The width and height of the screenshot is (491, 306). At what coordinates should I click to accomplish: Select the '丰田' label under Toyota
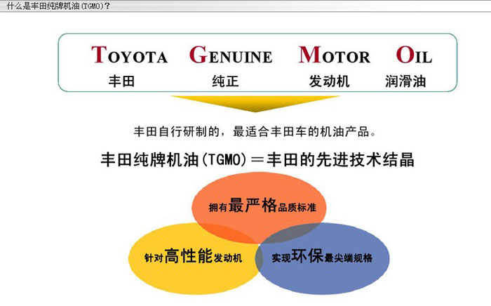coord(121,81)
